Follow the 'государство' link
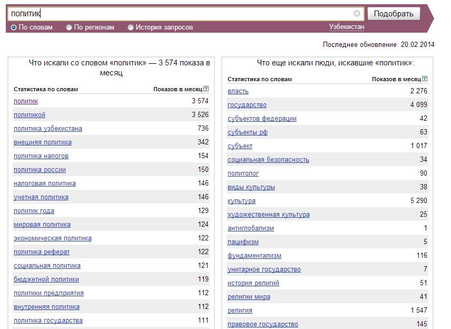The image size is (451, 329). click(x=247, y=105)
